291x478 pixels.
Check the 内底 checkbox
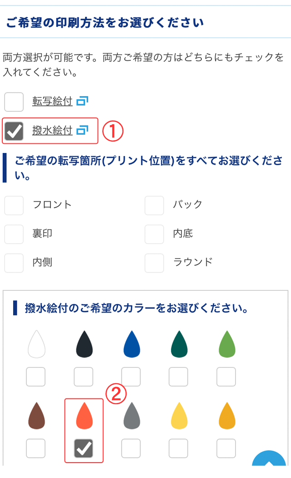pos(154,234)
